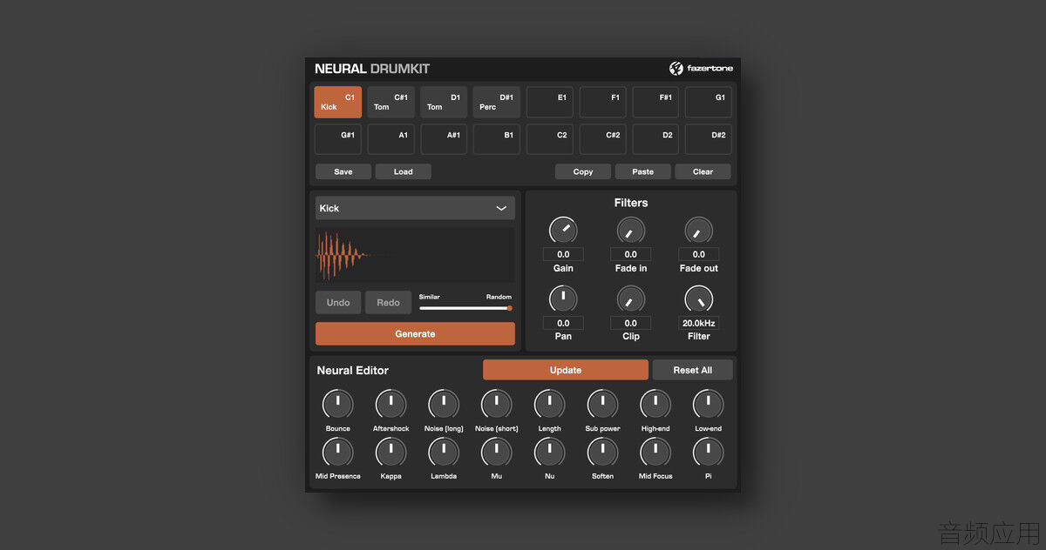This screenshot has height=550, width=1046.
Task: Click the Bounce knob
Action: point(338,404)
